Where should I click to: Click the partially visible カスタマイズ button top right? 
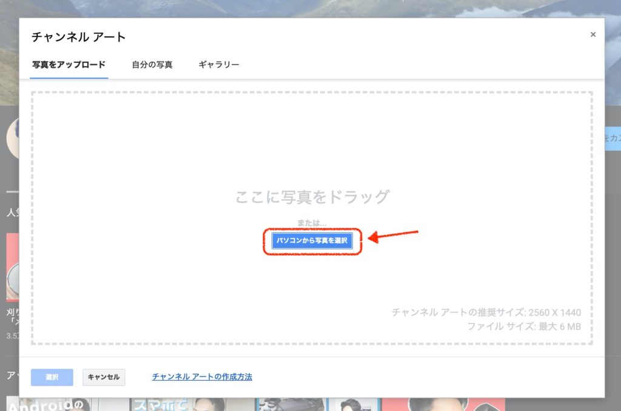coord(613,138)
